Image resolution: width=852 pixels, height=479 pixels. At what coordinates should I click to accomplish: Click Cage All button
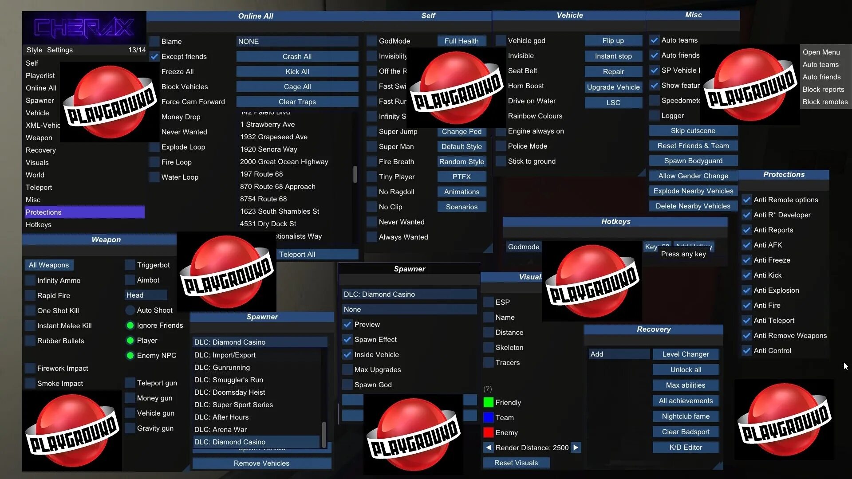[297, 86]
